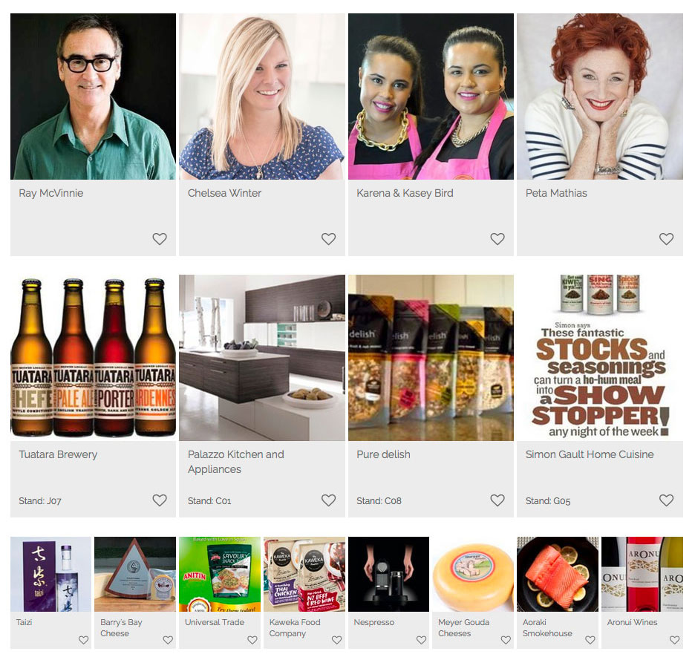Toggle the heart for Barry's Bay Cheese
695x660 pixels.
pyautogui.click(x=168, y=640)
